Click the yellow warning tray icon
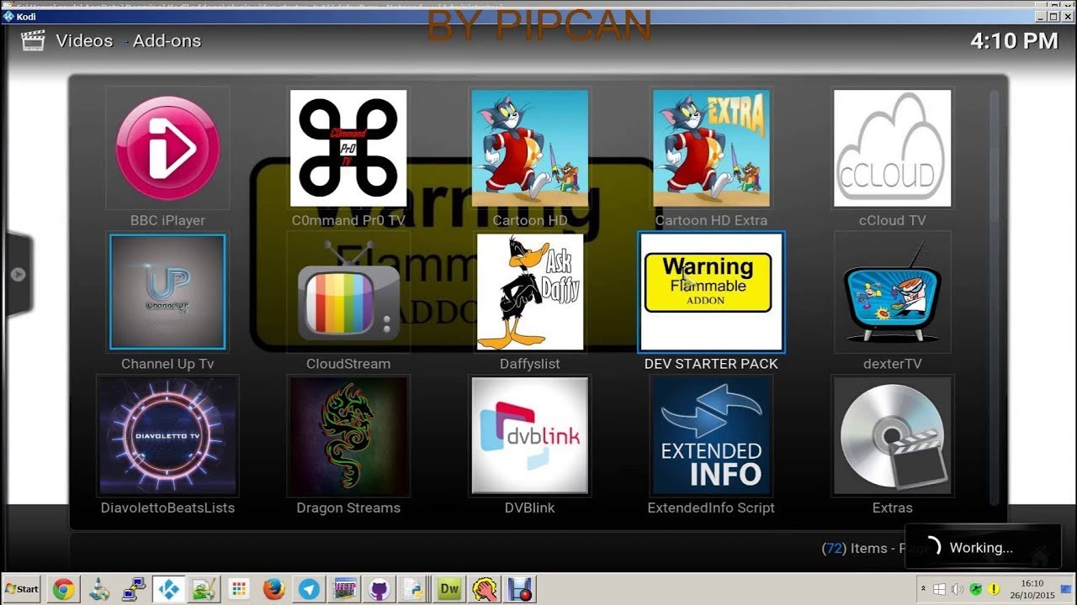The height and width of the screenshot is (605, 1077). pyautogui.click(x=994, y=589)
